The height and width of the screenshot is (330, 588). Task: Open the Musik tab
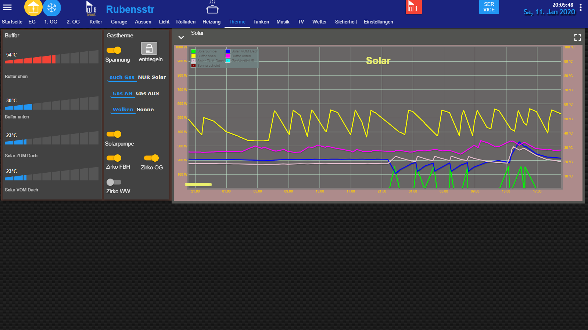click(x=283, y=22)
